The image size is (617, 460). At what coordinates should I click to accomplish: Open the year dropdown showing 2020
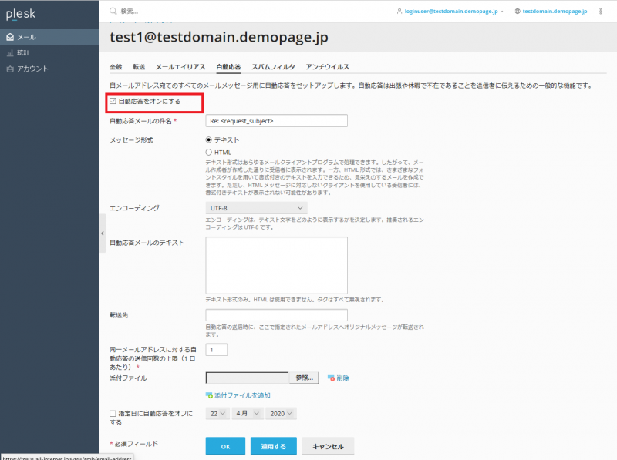(x=281, y=414)
